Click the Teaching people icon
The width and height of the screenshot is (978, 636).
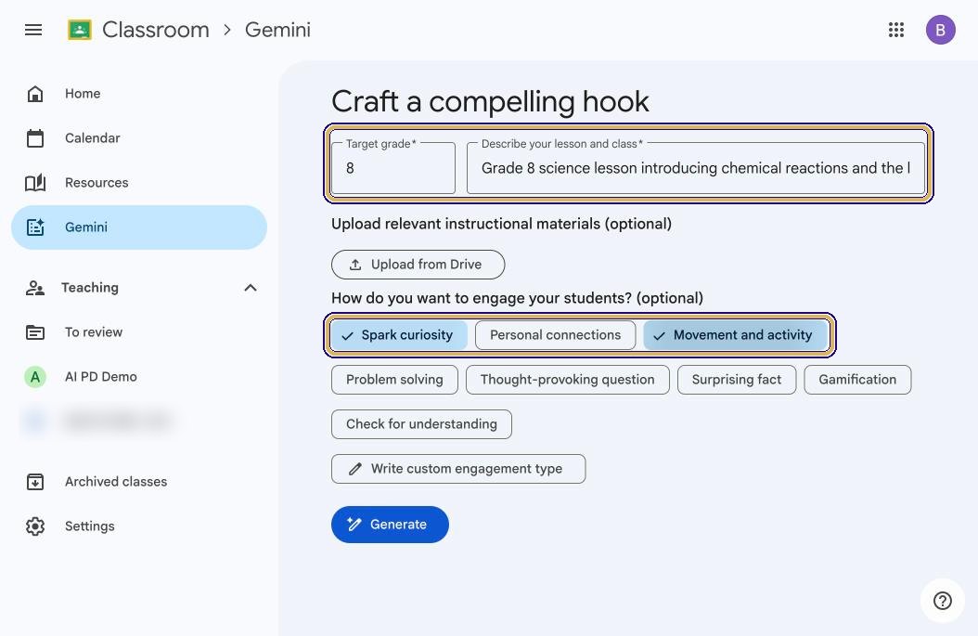tap(35, 288)
